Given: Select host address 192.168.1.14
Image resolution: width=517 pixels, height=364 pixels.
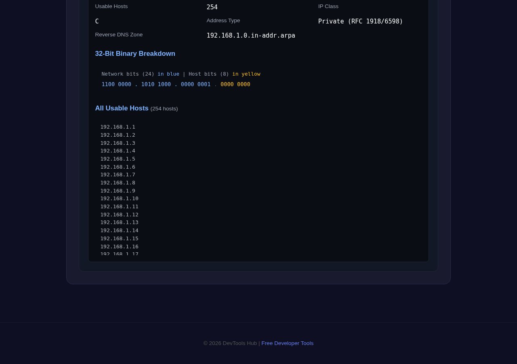Looking at the screenshot, I should tap(119, 231).
